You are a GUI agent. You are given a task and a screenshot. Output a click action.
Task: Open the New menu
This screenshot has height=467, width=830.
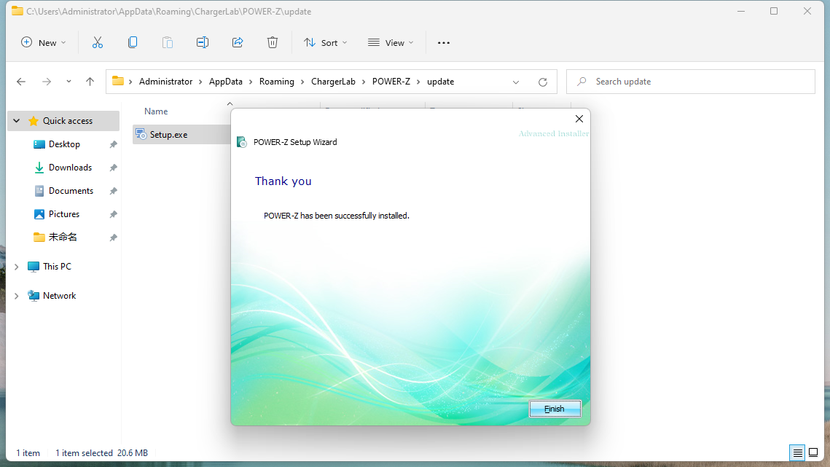coord(43,42)
